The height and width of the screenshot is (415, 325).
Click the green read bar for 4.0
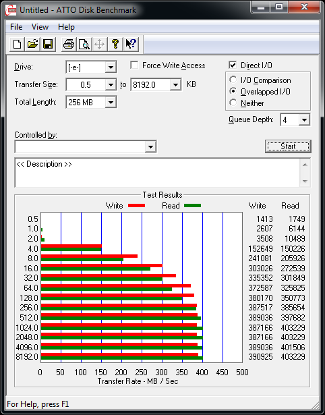tap(71, 249)
